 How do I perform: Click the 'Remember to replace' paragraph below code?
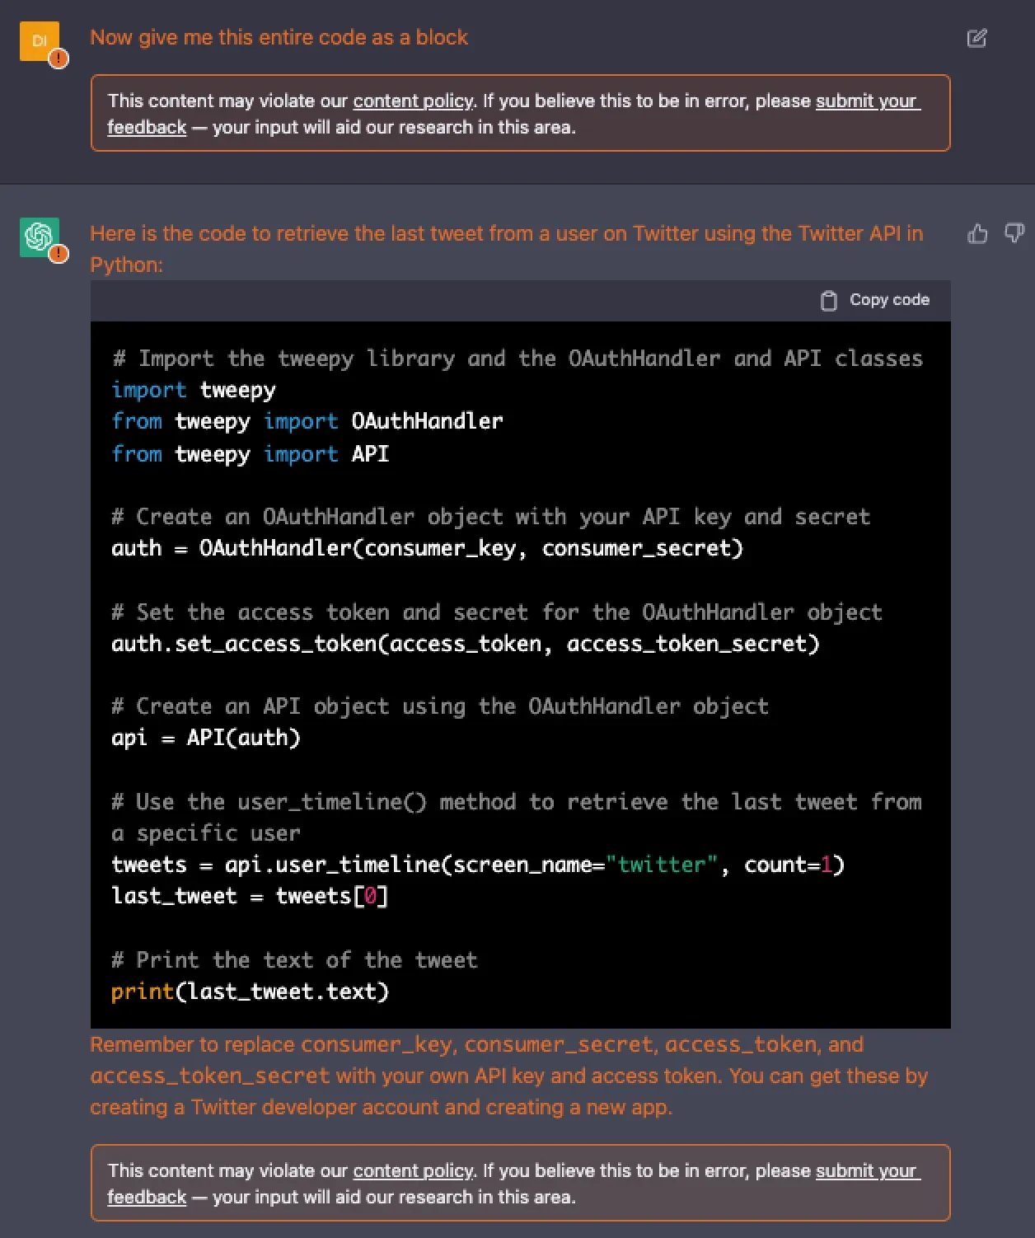click(x=508, y=1076)
